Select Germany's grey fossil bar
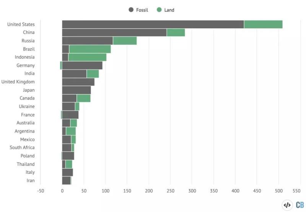The width and height of the screenshot is (306, 212). 82,65
